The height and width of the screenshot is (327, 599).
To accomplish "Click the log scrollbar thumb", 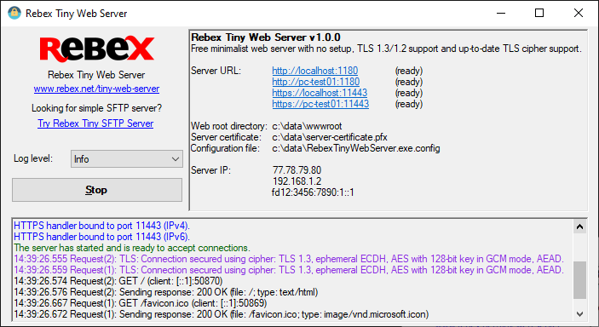I will pyautogui.click(x=579, y=280).
